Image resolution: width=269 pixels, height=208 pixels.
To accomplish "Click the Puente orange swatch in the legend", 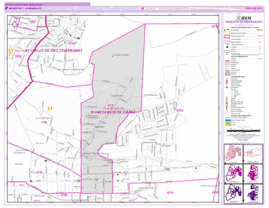I will (228, 125).
